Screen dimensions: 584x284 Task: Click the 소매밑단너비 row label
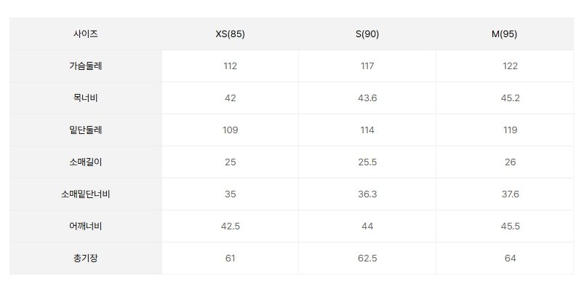tap(86, 194)
